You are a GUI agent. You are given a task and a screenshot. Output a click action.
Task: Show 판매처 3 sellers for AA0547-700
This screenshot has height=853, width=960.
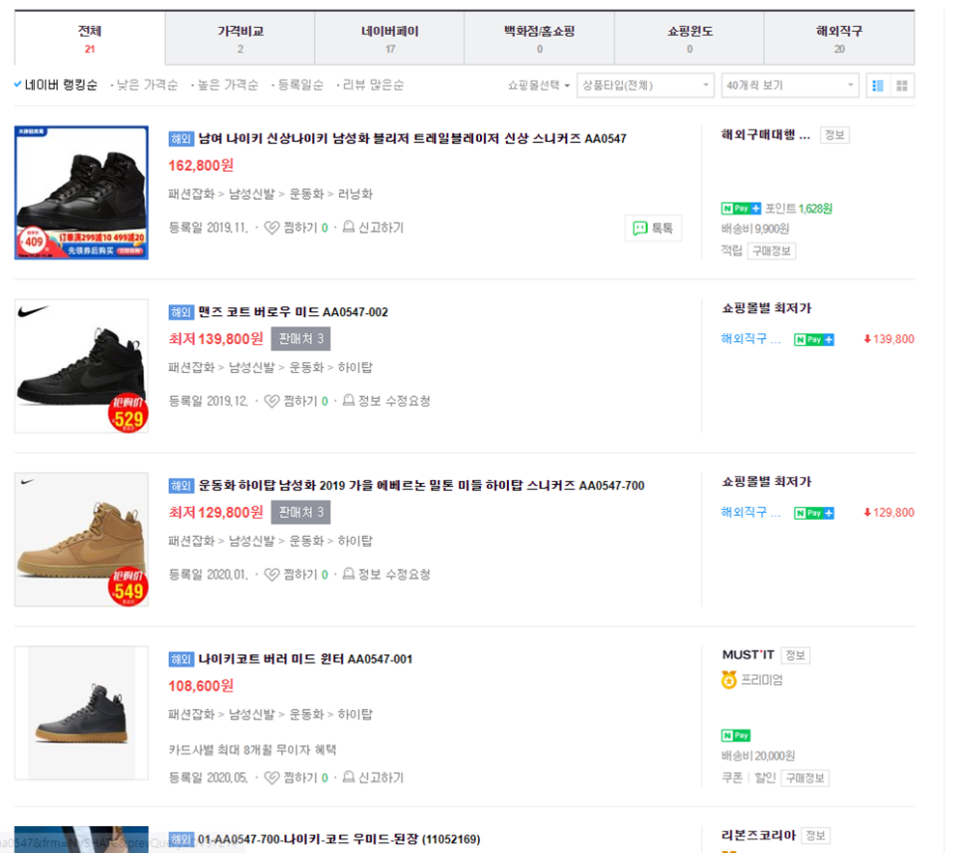300,512
